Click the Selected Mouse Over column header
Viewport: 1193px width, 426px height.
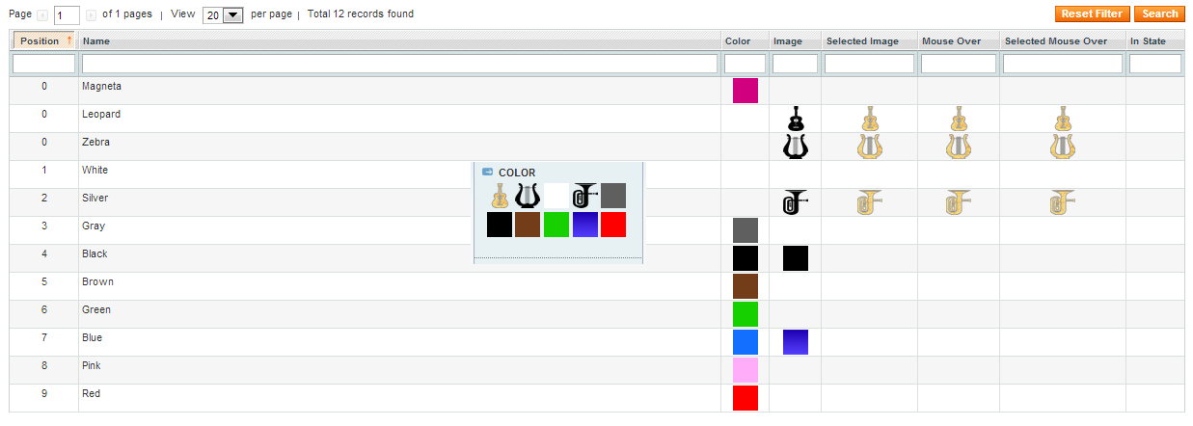[x=1063, y=41]
